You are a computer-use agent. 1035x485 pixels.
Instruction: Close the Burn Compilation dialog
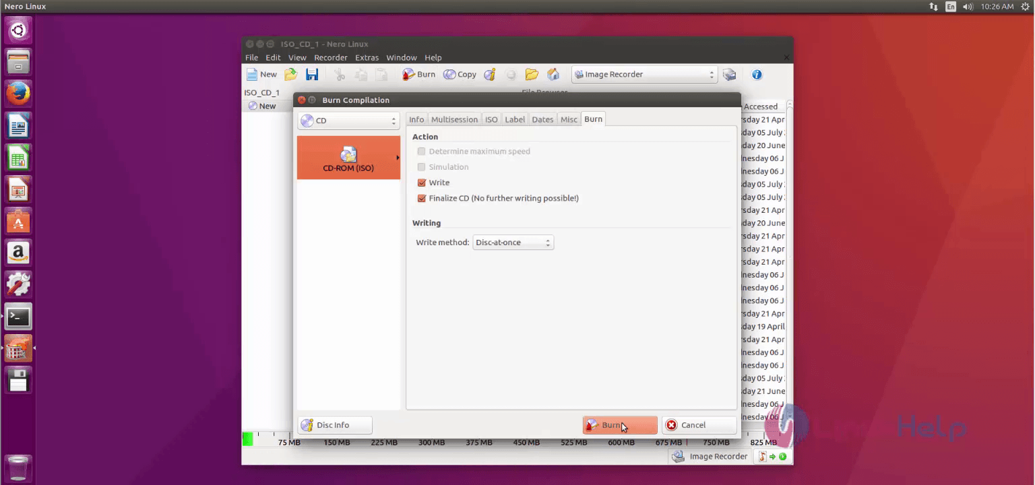pos(302,100)
